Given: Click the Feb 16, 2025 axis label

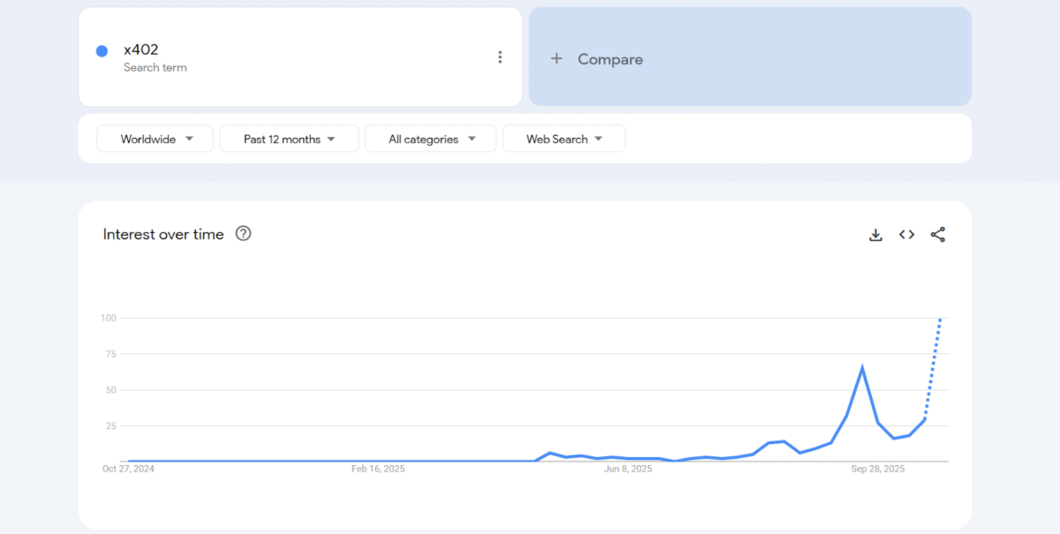Looking at the screenshot, I should pyautogui.click(x=378, y=470).
